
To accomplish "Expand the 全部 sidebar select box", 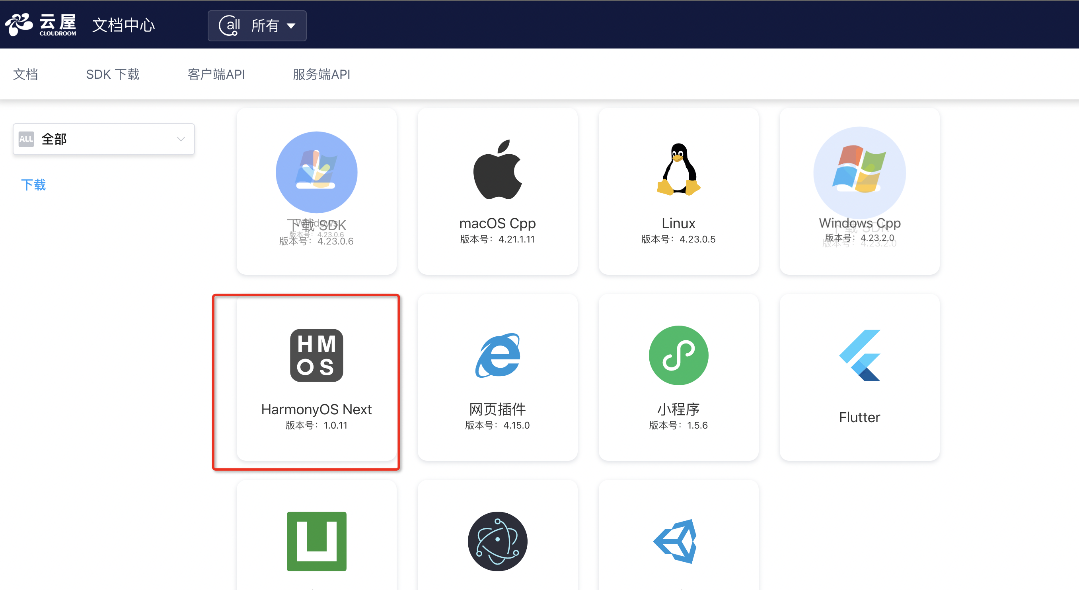I will coord(103,139).
